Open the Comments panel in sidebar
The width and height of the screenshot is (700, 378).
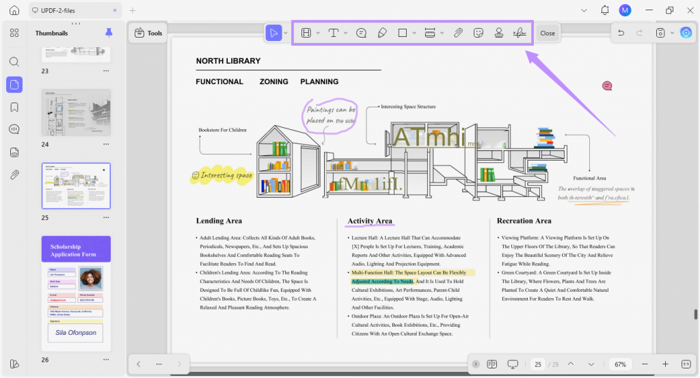14,129
